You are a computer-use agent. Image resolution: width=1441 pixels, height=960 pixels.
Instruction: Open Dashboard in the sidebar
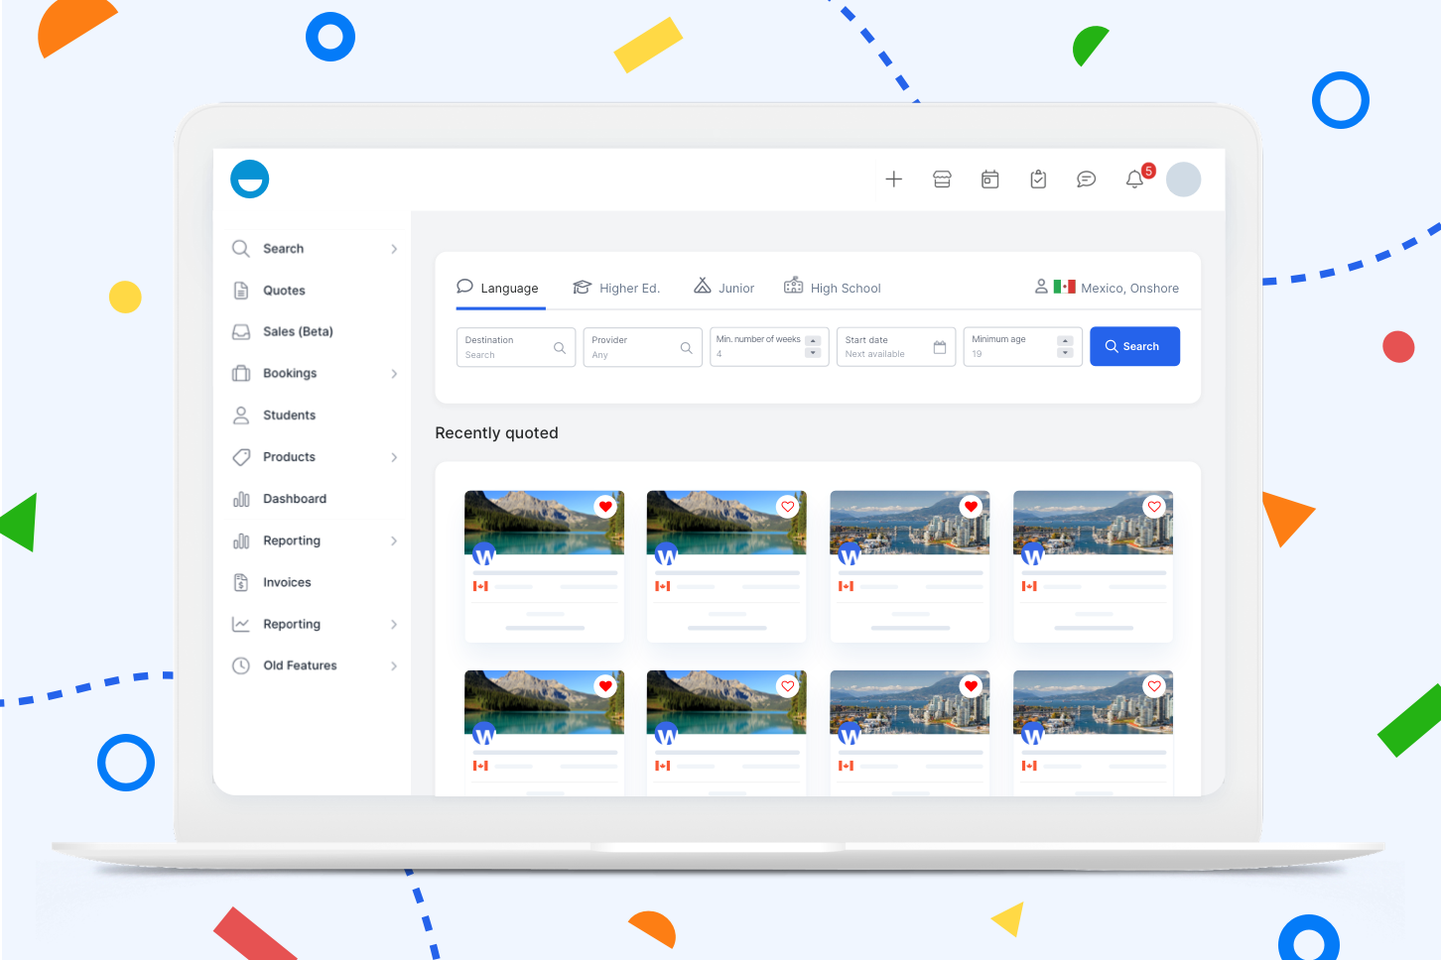click(295, 499)
